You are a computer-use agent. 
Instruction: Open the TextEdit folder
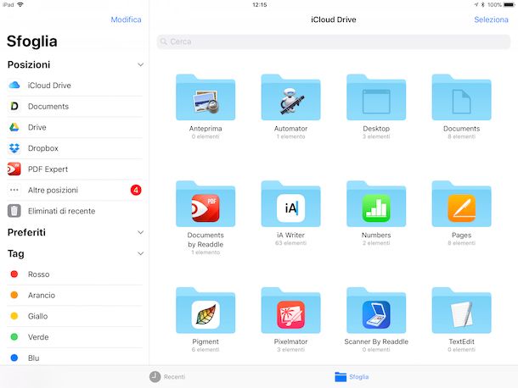[461, 310]
